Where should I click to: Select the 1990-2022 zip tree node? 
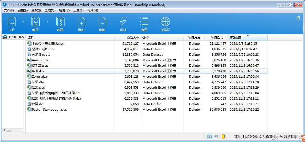tap(14, 37)
